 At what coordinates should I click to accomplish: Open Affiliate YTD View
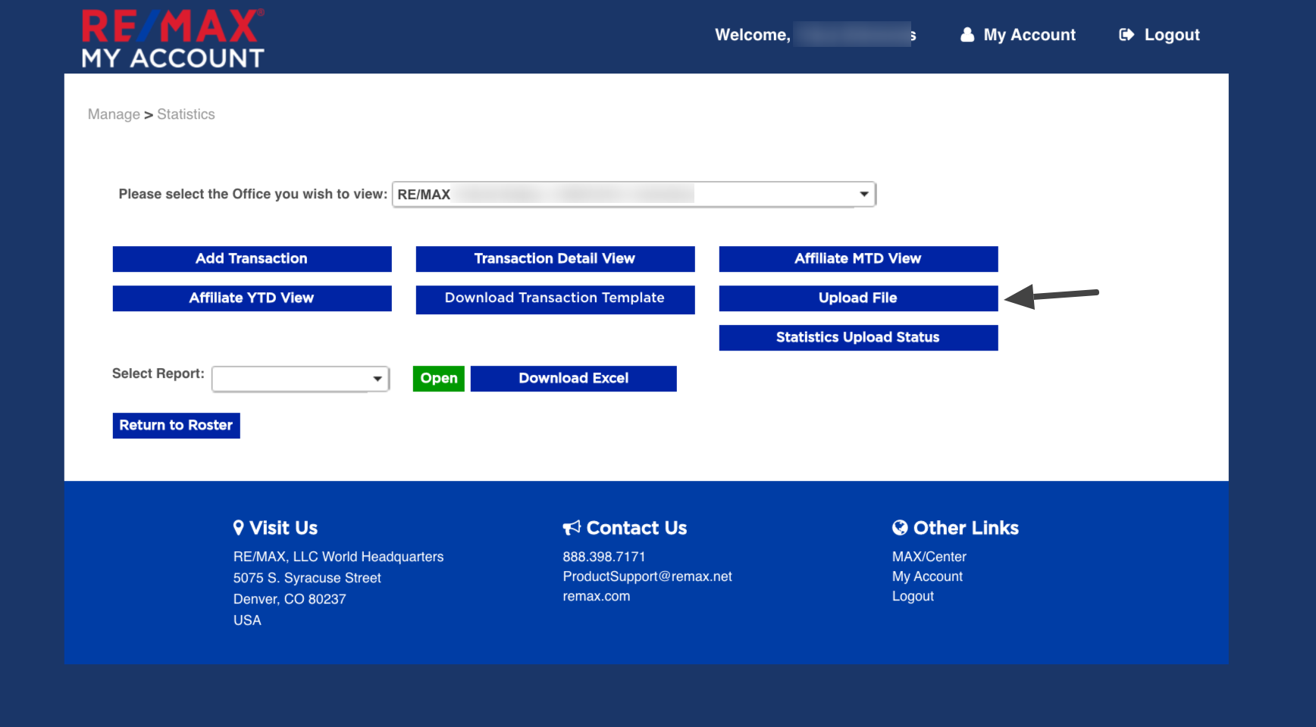[x=252, y=298]
